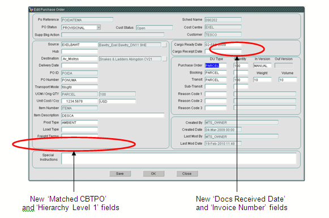
Task: Click the Save button
Action: (120, 173)
